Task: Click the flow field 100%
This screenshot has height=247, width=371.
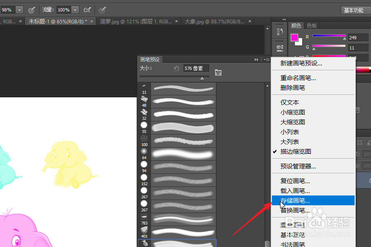Action: (x=64, y=10)
